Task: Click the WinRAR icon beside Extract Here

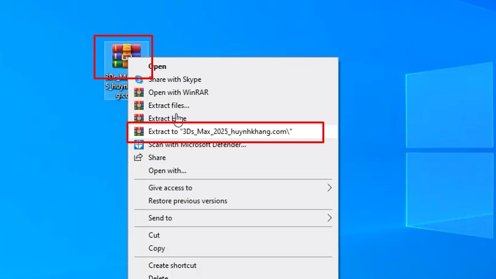Action: pyautogui.click(x=139, y=118)
